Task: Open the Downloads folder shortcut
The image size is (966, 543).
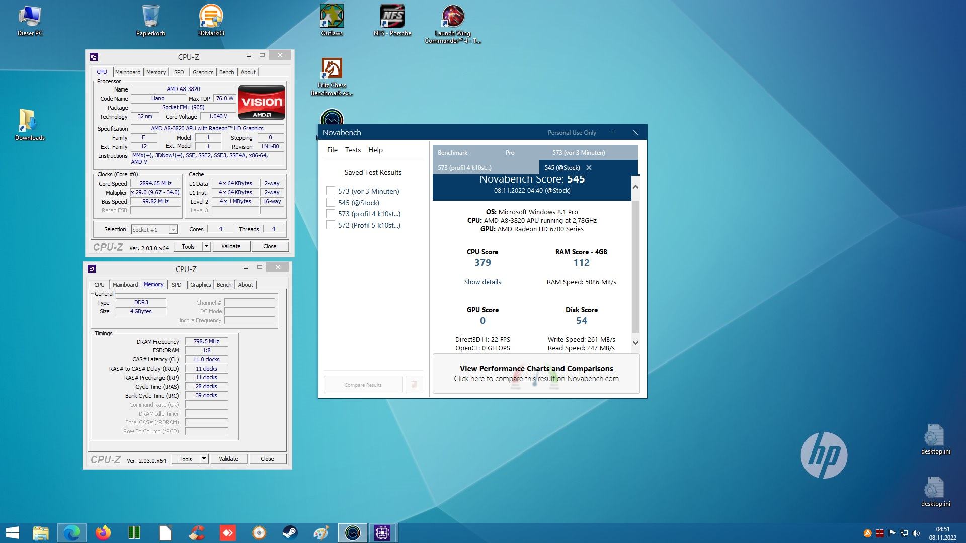Action: point(30,124)
